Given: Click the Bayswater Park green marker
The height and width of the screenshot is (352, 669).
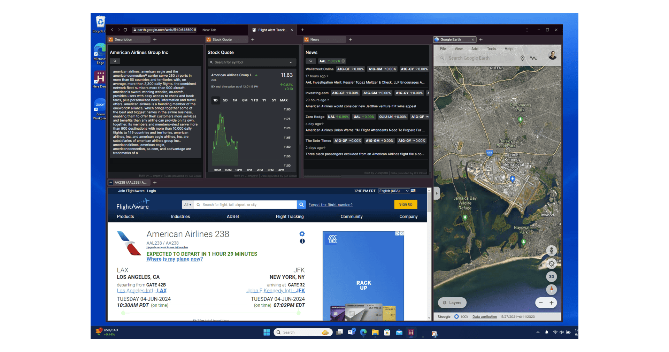Looking at the screenshot, I should point(523,242).
